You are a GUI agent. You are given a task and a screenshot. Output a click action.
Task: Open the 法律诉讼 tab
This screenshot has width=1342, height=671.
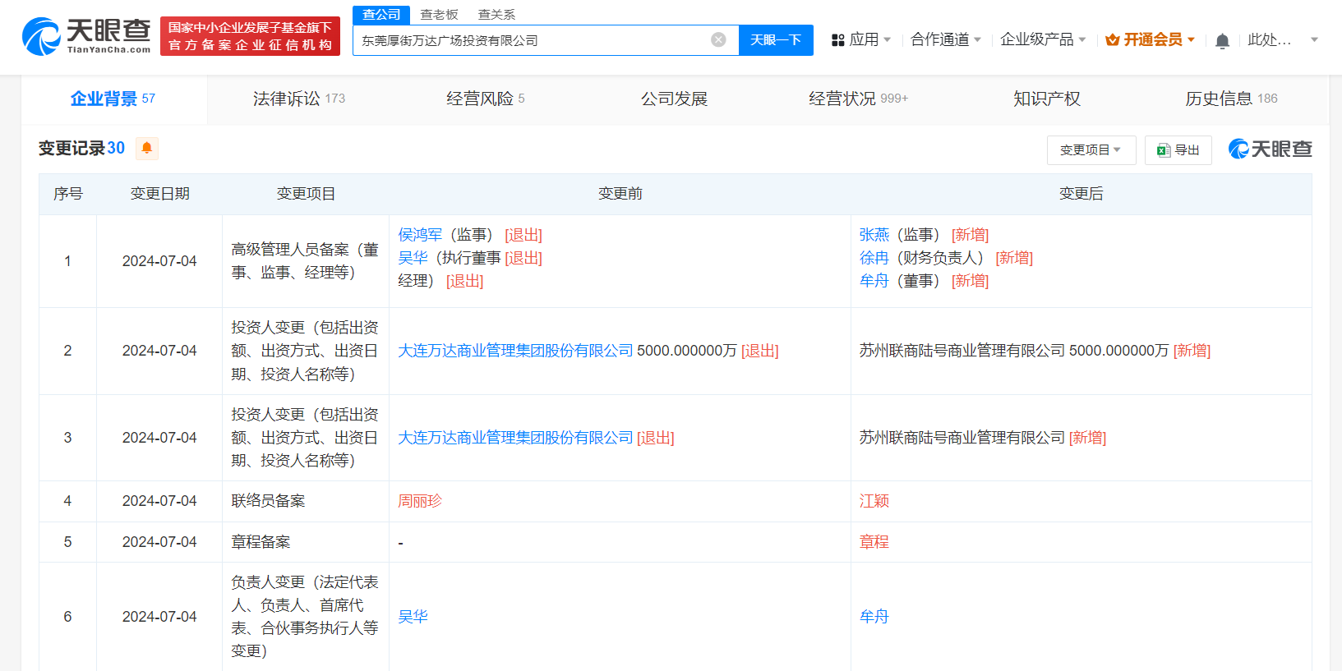[299, 99]
